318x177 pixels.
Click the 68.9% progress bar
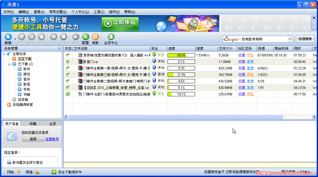click(x=181, y=55)
